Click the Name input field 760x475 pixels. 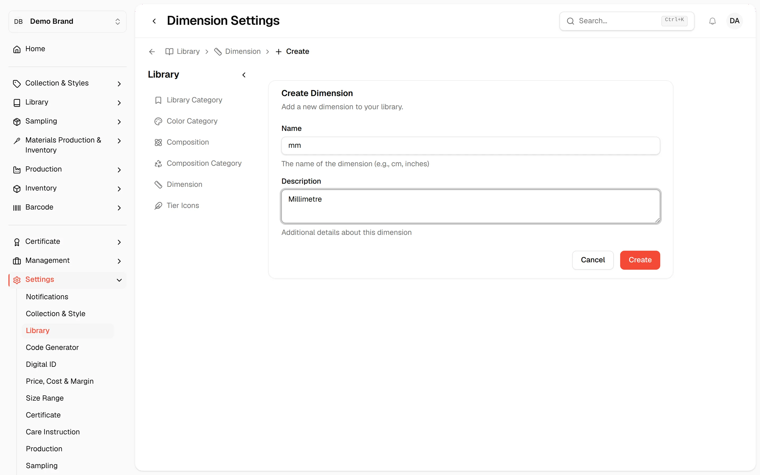click(x=471, y=145)
